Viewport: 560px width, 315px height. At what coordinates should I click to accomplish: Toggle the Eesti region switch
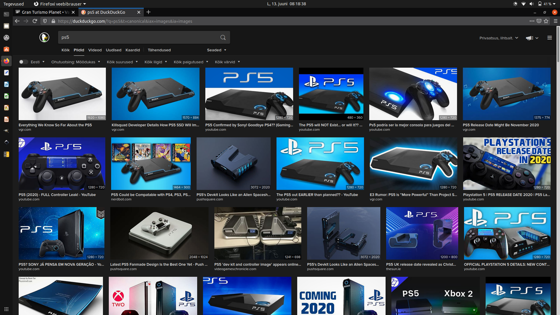click(x=23, y=62)
